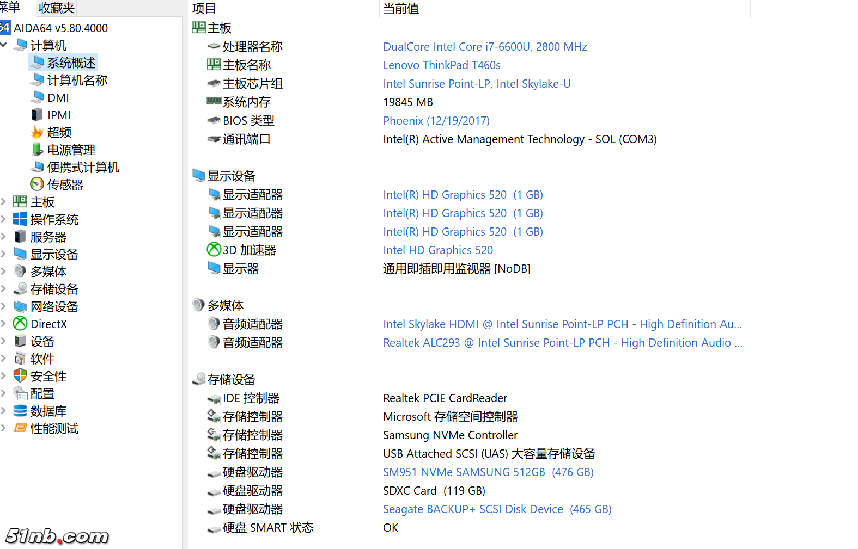Click the 项目 column header

[x=204, y=9]
